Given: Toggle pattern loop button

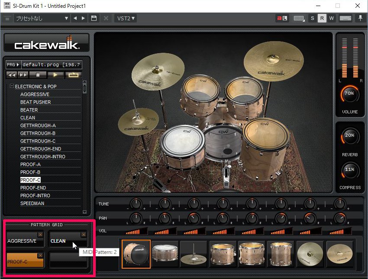Looking at the screenshot, I should pyautogui.click(x=73, y=75).
